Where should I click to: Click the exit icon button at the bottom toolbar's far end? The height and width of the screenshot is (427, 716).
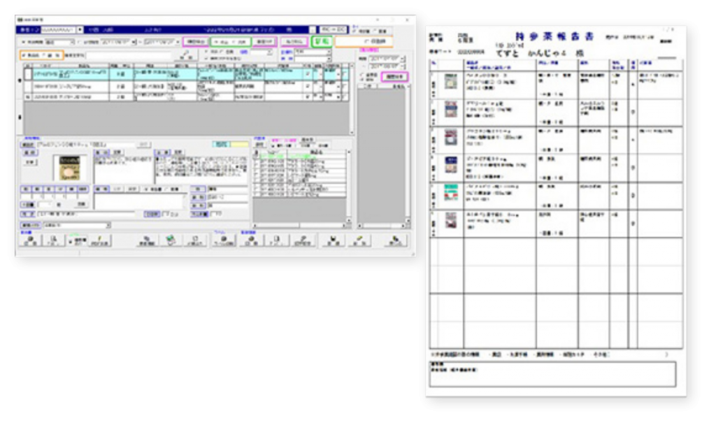click(395, 240)
